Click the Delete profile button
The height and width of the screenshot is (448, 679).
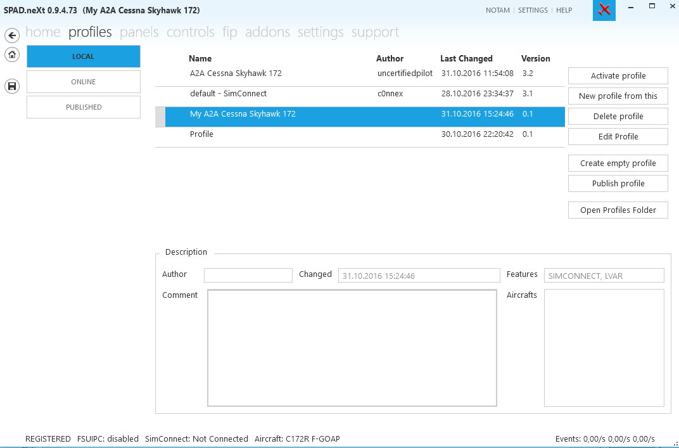pyautogui.click(x=618, y=117)
